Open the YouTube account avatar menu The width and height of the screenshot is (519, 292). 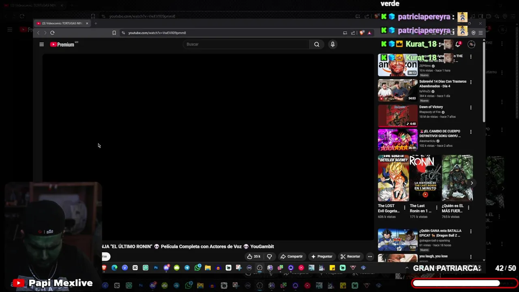coord(471,44)
